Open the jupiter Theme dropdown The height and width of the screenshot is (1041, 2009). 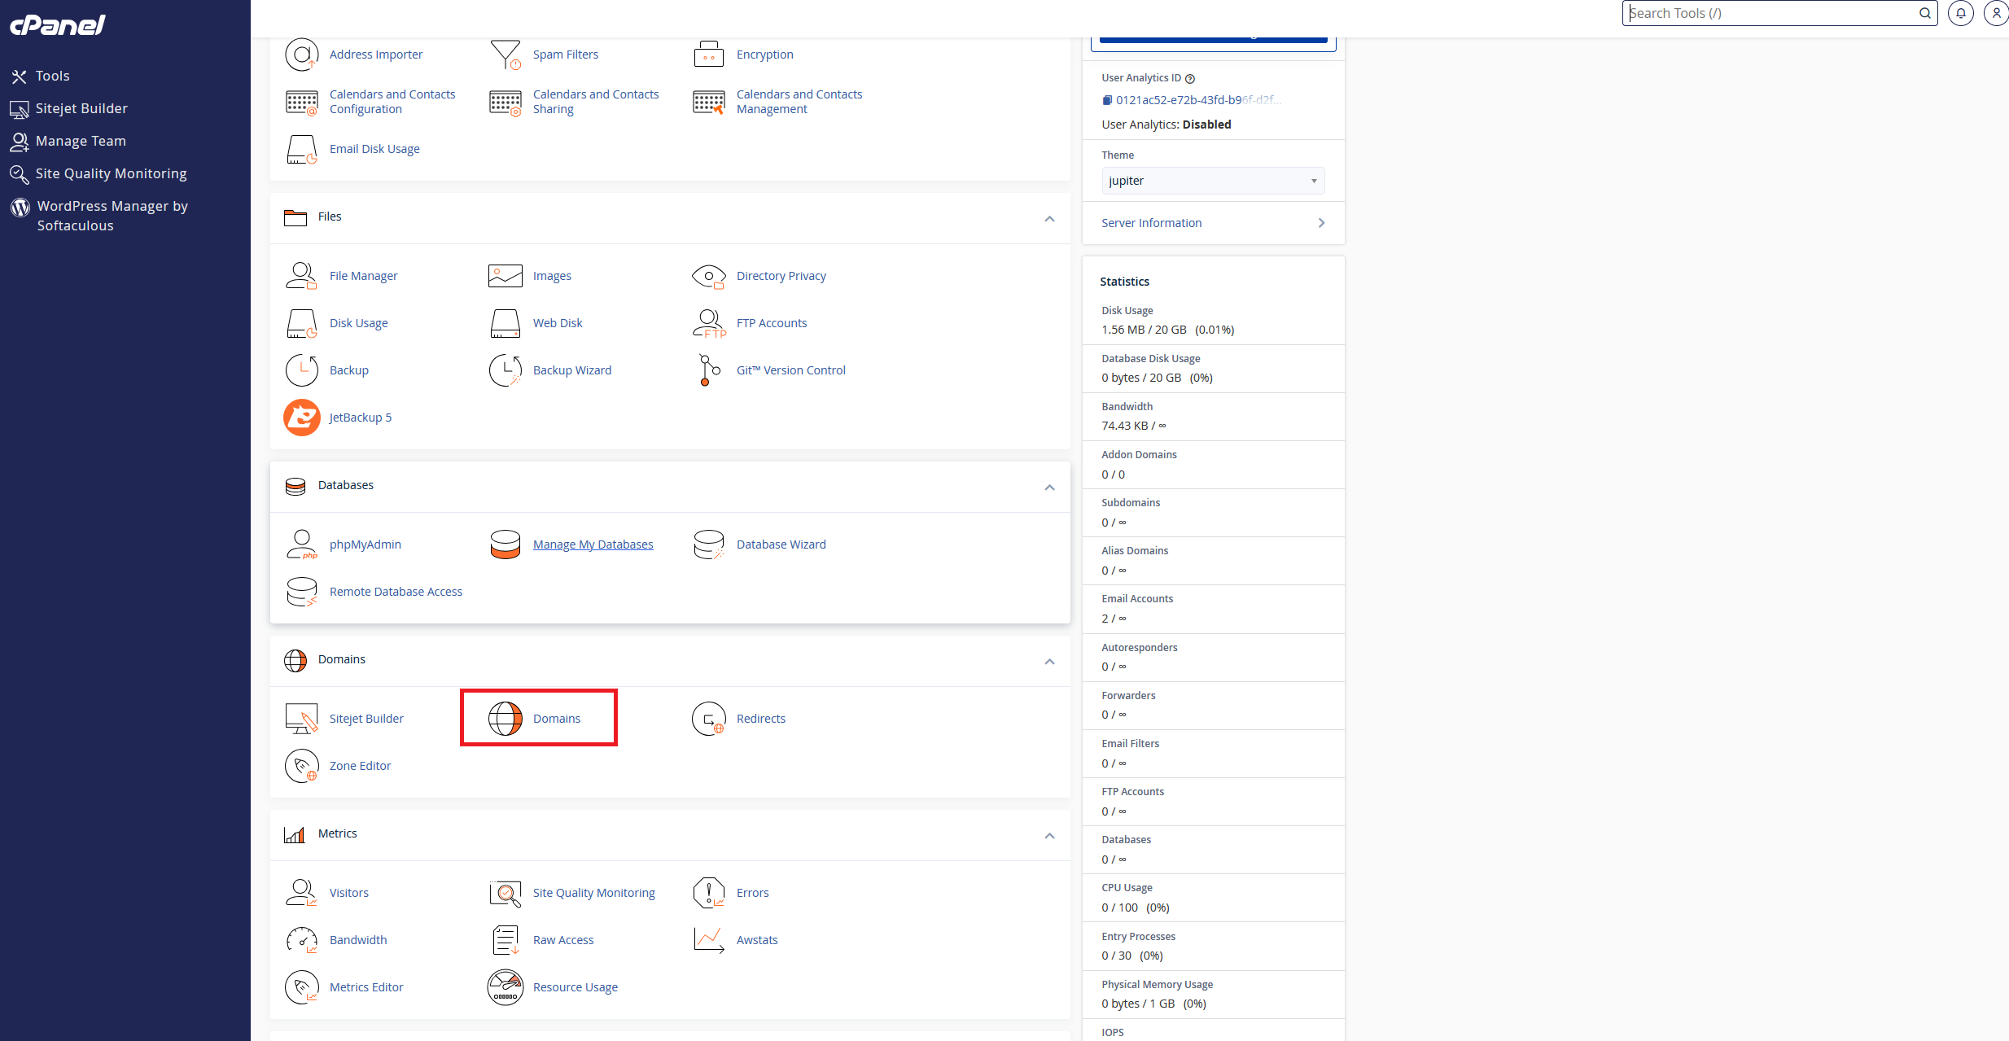point(1212,181)
